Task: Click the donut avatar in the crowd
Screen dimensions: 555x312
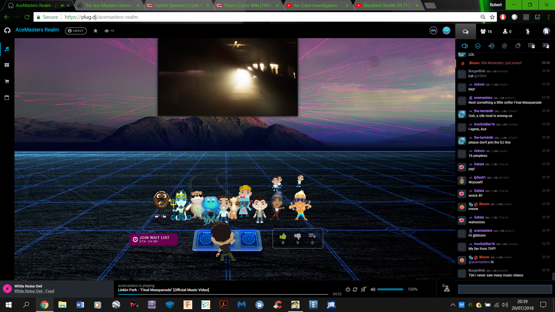Action: [161, 204]
